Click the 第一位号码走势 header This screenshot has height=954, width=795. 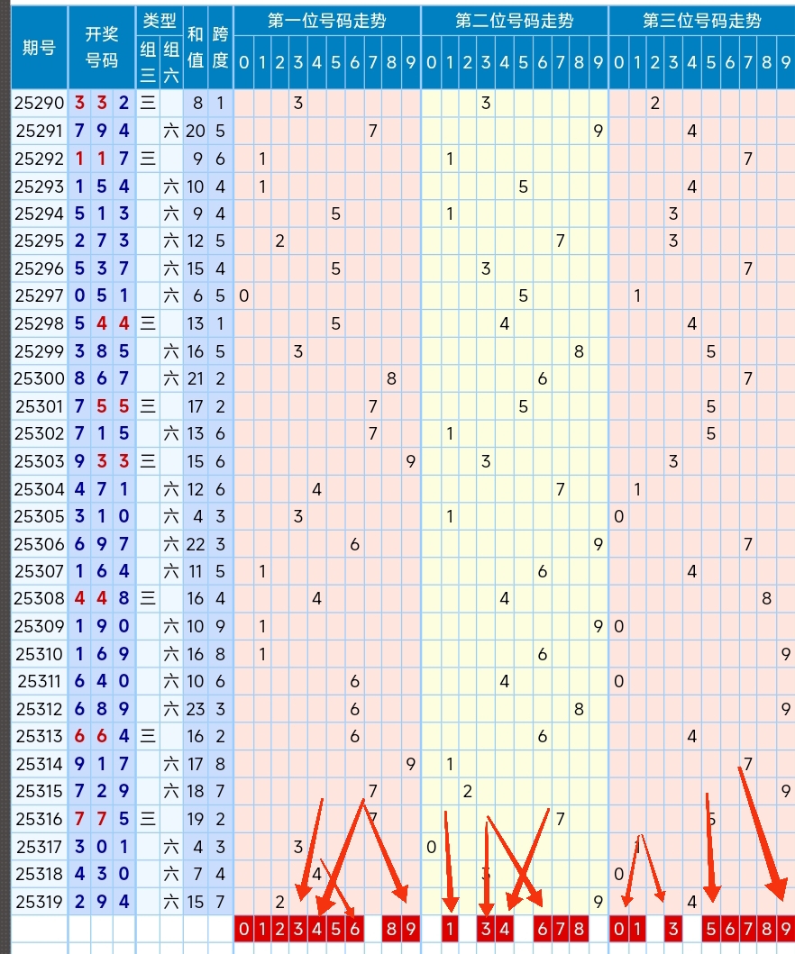(327, 22)
